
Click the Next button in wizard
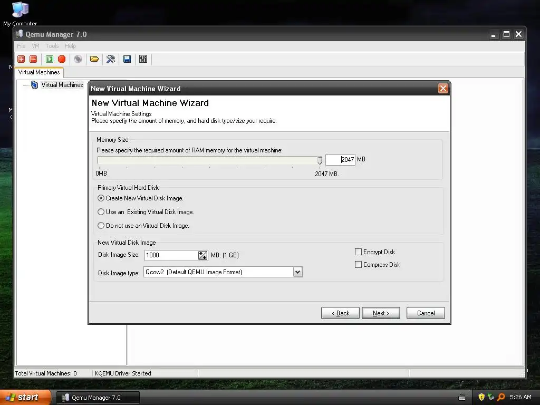381,313
